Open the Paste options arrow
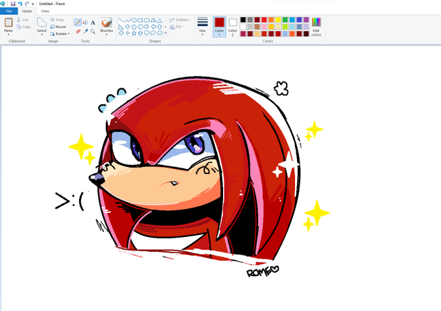 [x=8, y=34]
